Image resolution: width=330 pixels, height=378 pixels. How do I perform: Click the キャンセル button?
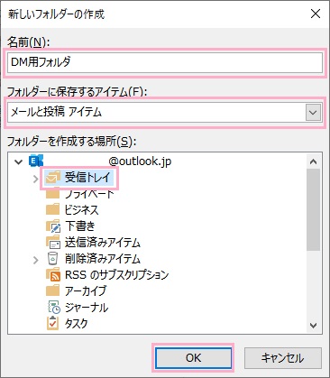[283, 357]
